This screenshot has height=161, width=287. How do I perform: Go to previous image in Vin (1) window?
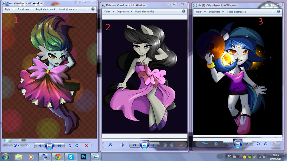pyautogui.click(x=228, y=144)
